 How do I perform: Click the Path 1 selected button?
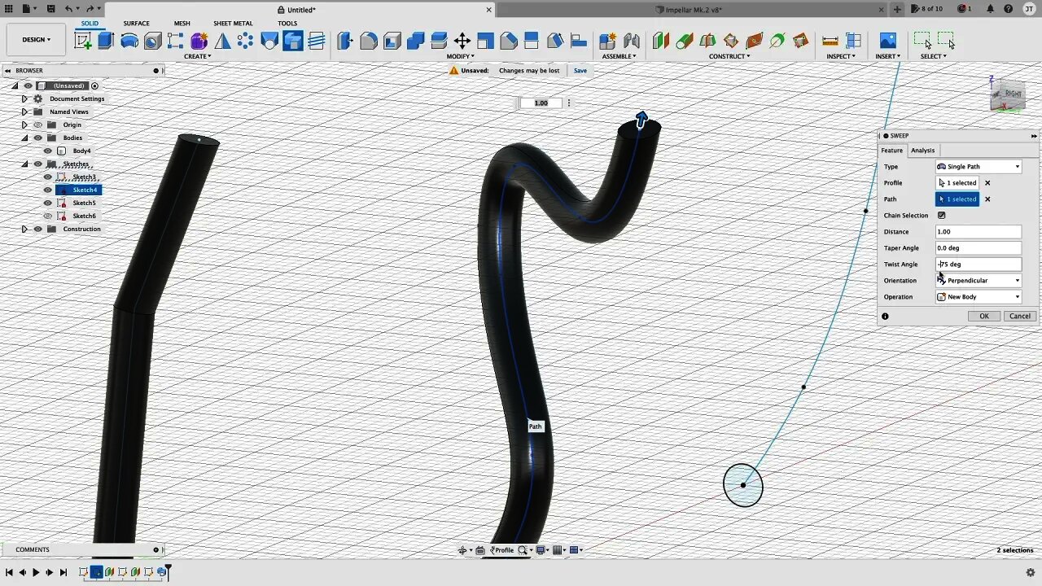pyautogui.click(x=957, y=199)
